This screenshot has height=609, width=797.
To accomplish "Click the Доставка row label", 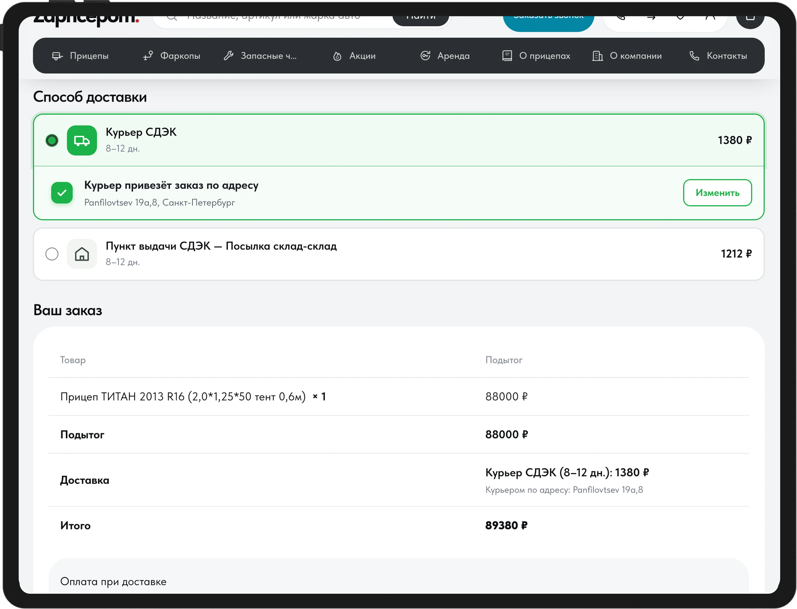I will (85, 480).
